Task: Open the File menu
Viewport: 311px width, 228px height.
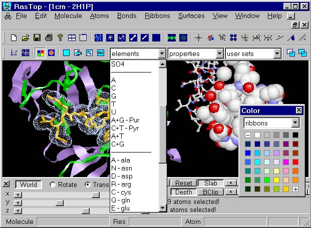Action: (21, 16)
